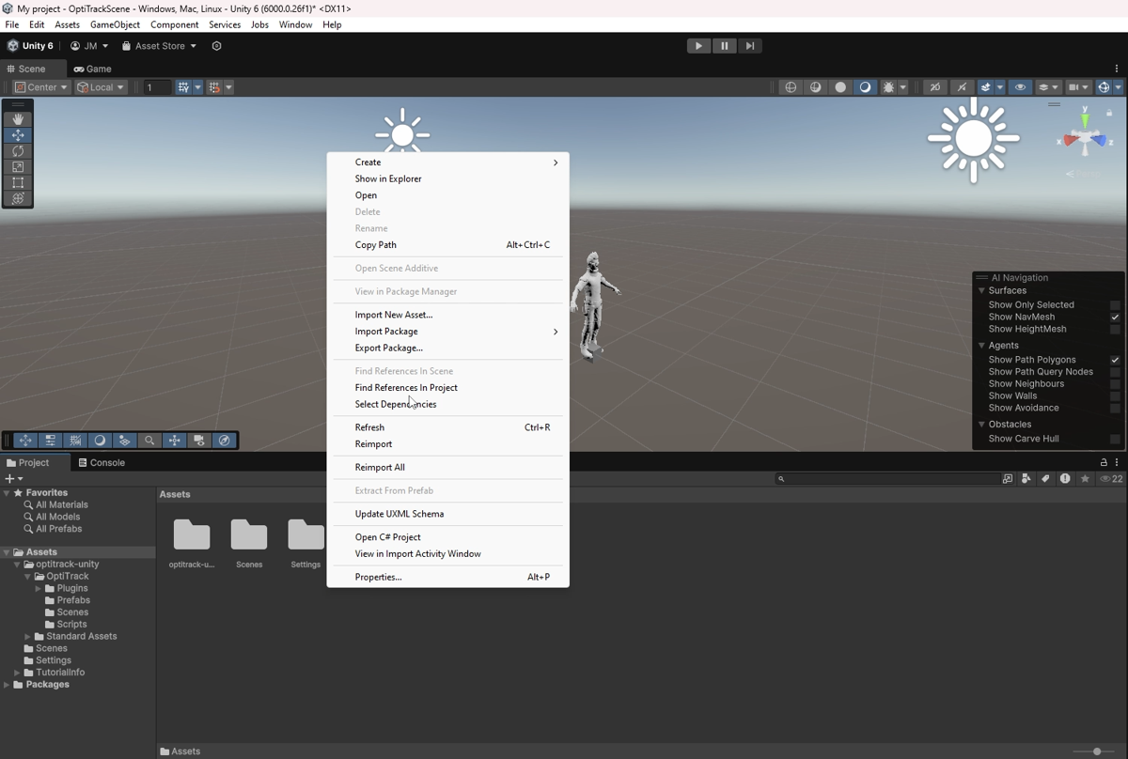Enable Show Walls under Agents

pyautogui.click(x=1115, y=395)
